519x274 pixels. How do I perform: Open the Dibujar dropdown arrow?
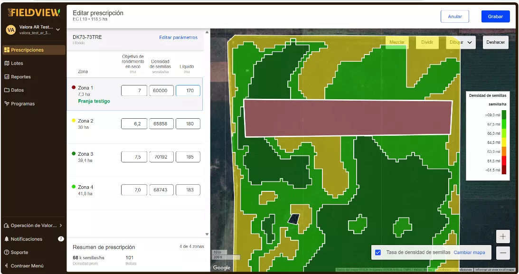pos(470,42)
